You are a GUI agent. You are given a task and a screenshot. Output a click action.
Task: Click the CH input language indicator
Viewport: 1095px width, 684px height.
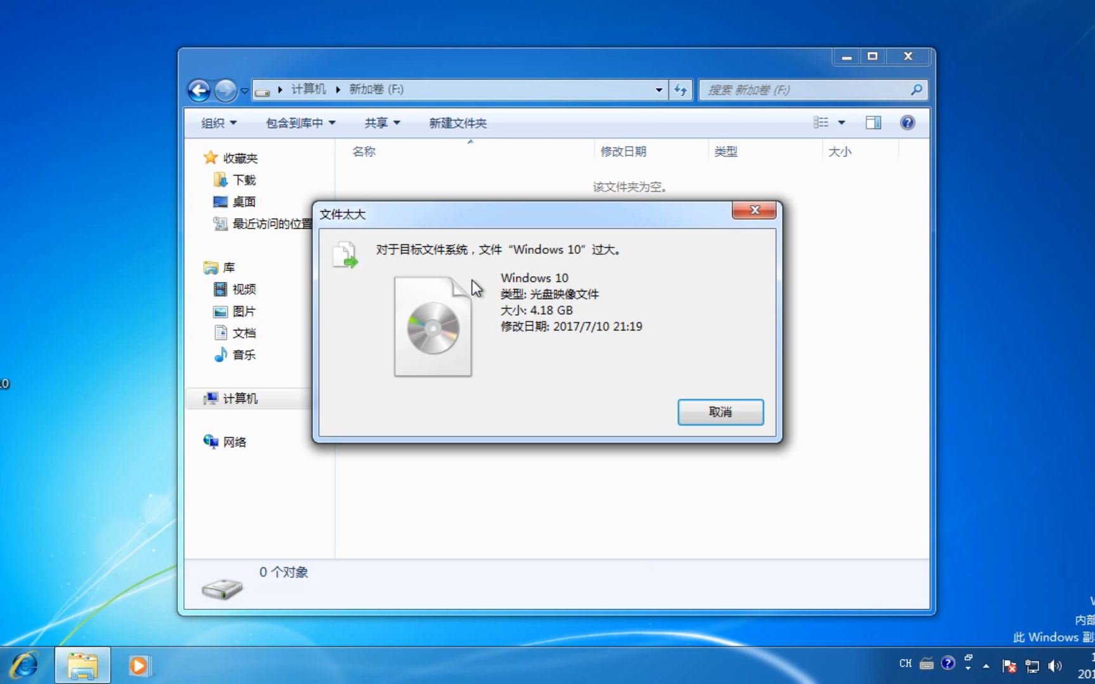coord(906,663)
